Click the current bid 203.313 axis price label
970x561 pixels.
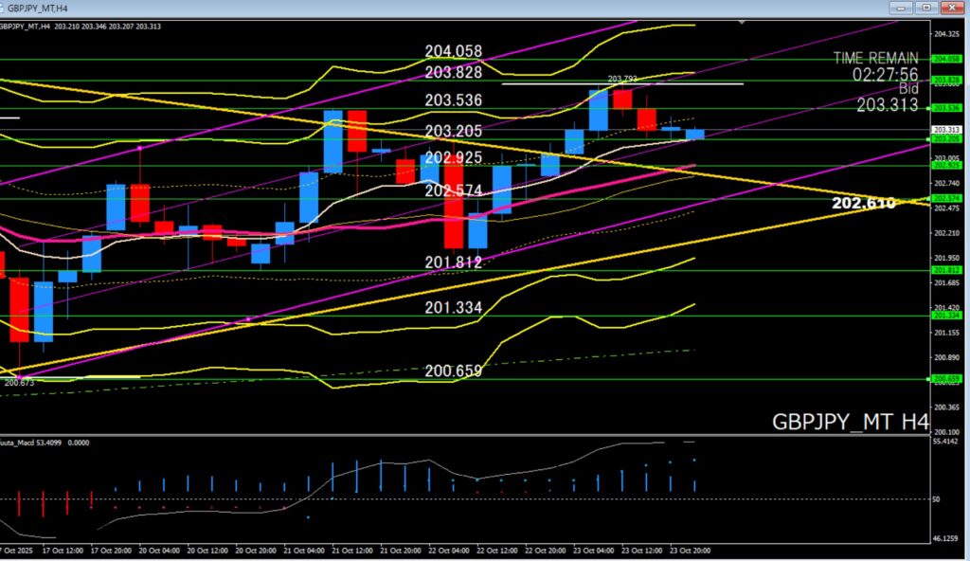946,129
